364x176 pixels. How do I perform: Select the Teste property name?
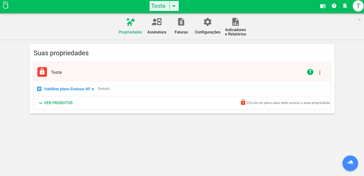(x=56, y=72)
